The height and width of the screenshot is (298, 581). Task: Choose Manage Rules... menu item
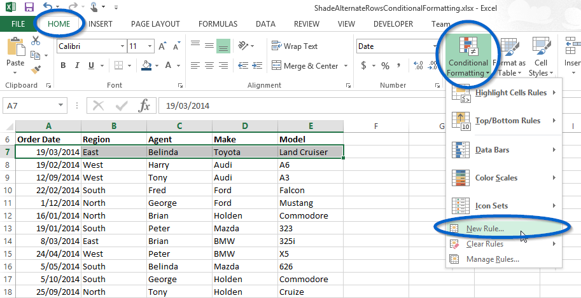point(504,259)
